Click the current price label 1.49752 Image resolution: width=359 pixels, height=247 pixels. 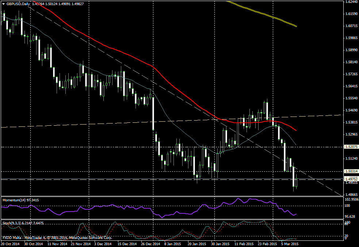351,178
